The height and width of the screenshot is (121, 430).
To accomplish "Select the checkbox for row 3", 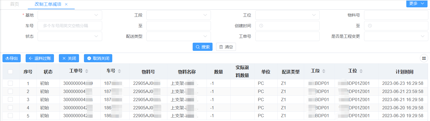I will click(x=10, y=100).
